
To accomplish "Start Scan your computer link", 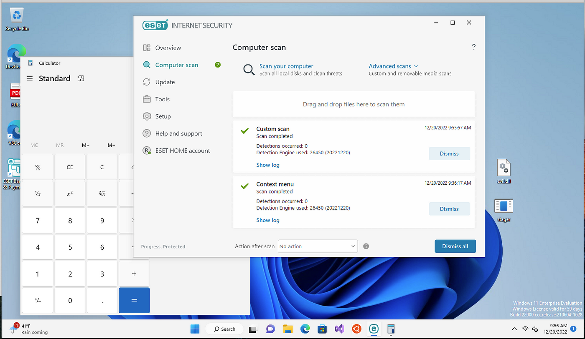I will click(286, 66).
